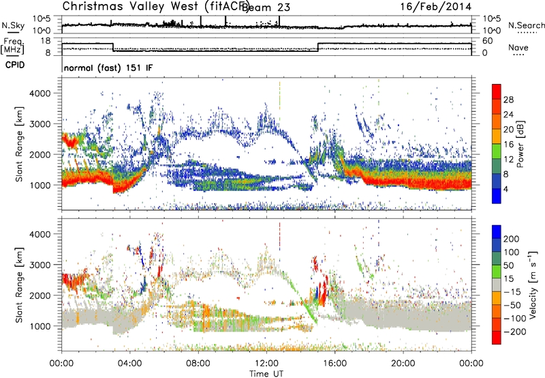The image size is (545, 378).
Task: Click the '200' tick on the Velocity scale
Action: 511,239
